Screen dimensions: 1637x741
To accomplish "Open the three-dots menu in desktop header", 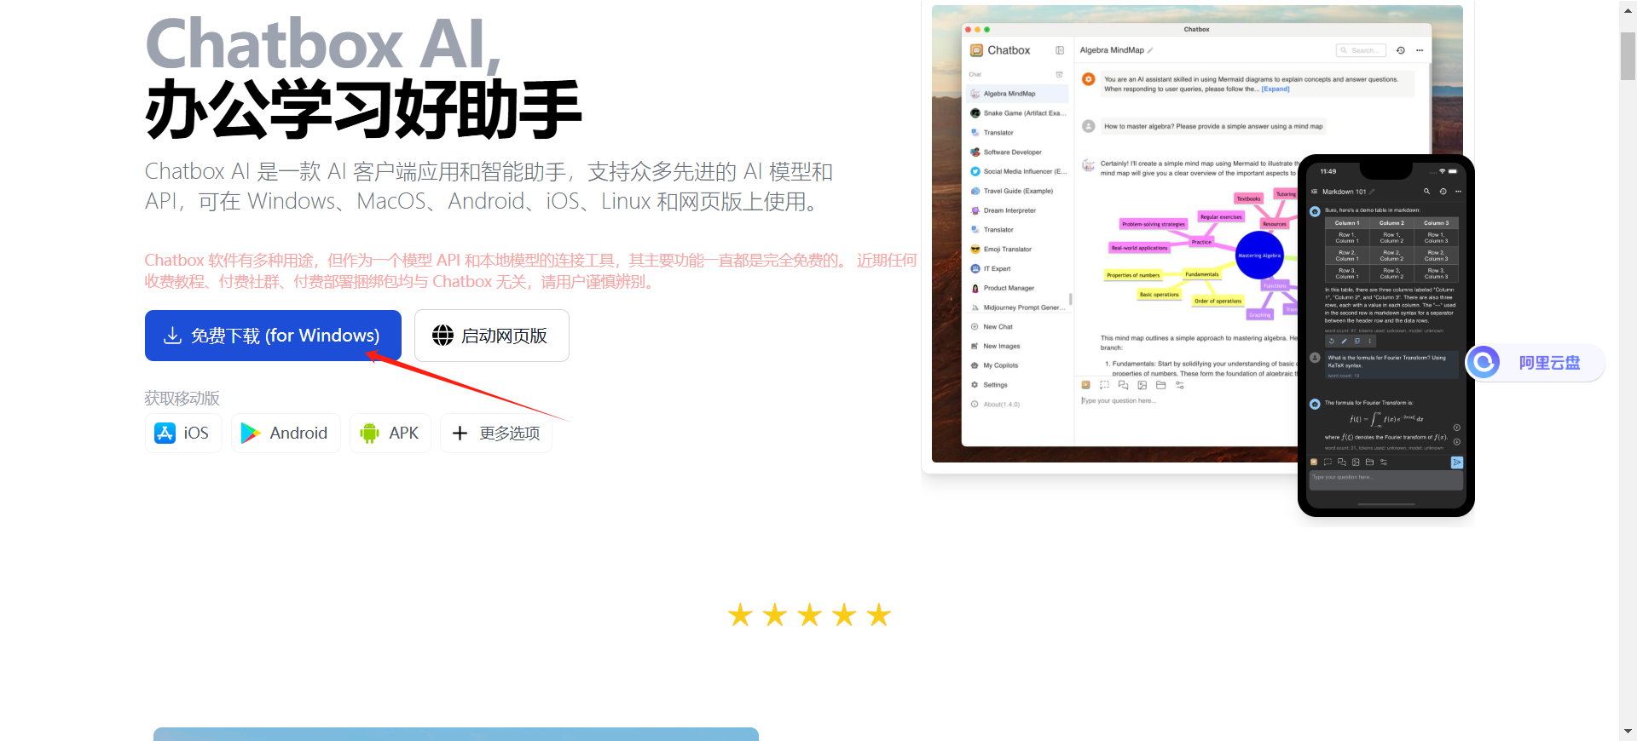I will [x=1420, y=50].
